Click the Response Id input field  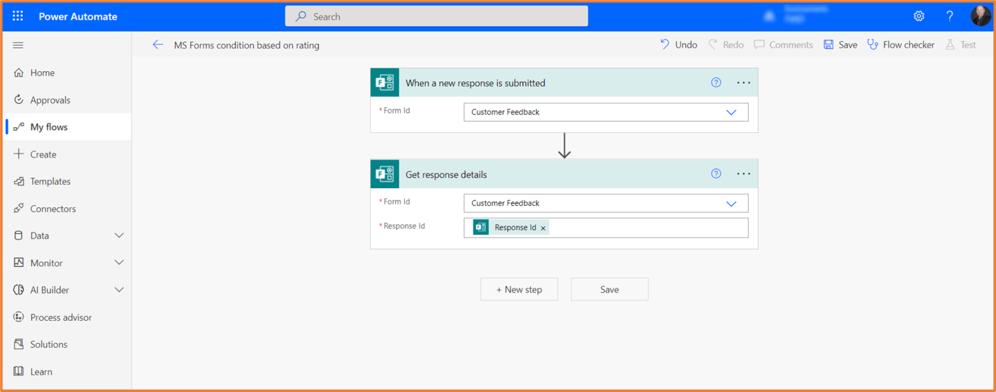point(606,227)
